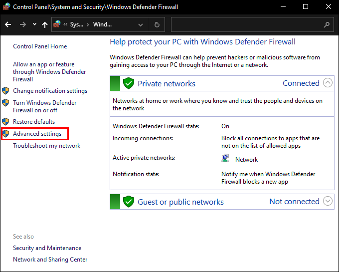Click the shield icon next to Advanced settings

(6, 134)
